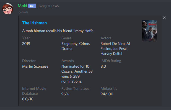Viewport: 171px width, 110px height.
Task: Open The Irishman title link
Action: pos(35,23)
